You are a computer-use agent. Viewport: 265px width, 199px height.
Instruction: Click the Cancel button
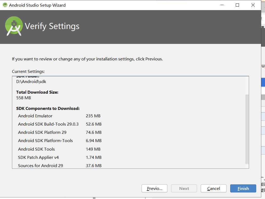(213, 188)
